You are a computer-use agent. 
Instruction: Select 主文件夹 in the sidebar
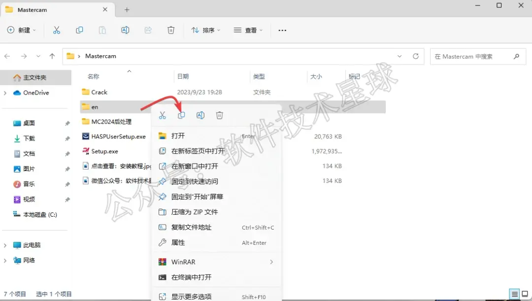[35, 78]
